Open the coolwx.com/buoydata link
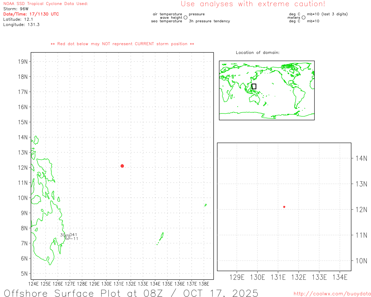 pos(332,294)
